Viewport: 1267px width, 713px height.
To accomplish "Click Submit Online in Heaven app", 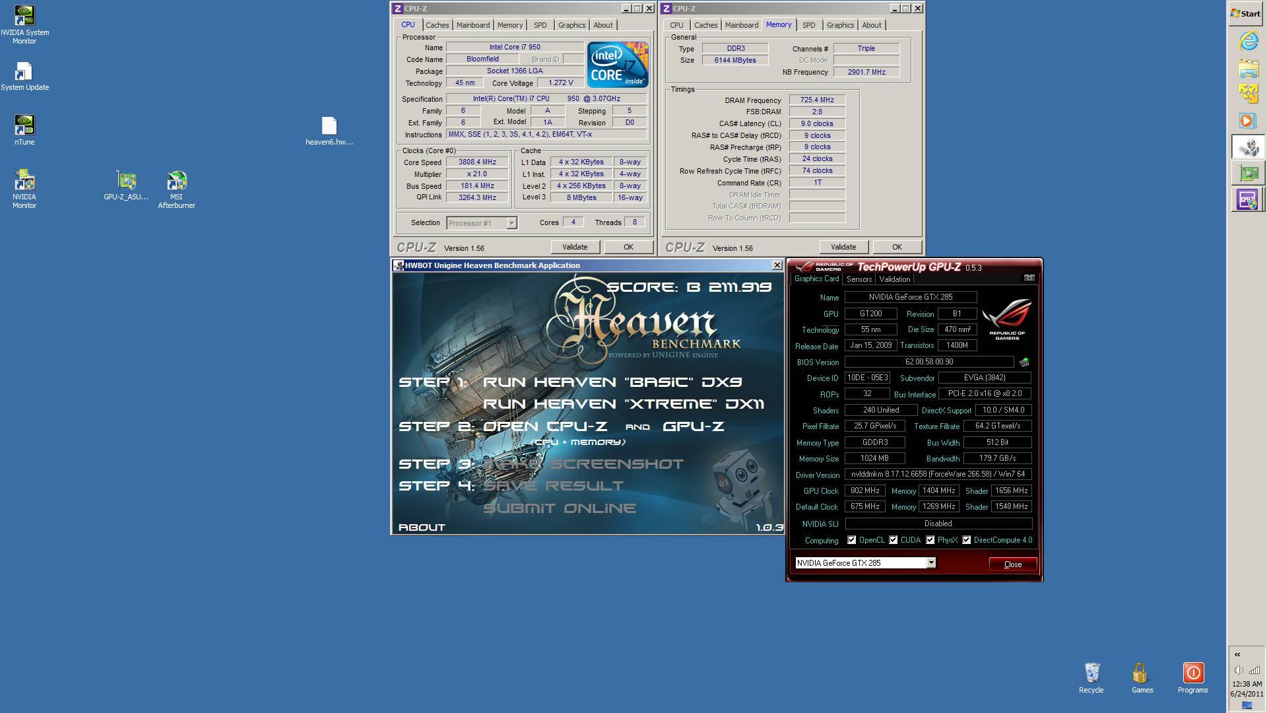I will [560, 508].
